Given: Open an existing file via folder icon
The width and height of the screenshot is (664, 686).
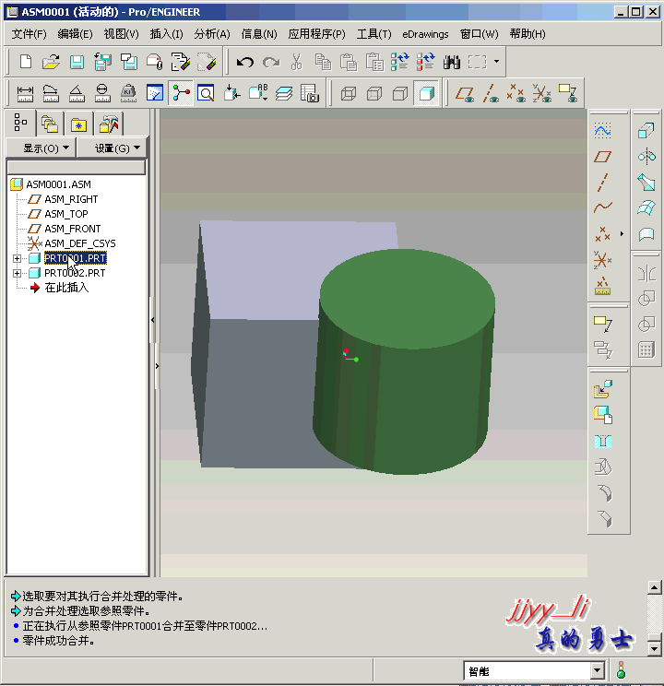Looking at the screenshot, I should pyautogui.click(x=52, y=62).
